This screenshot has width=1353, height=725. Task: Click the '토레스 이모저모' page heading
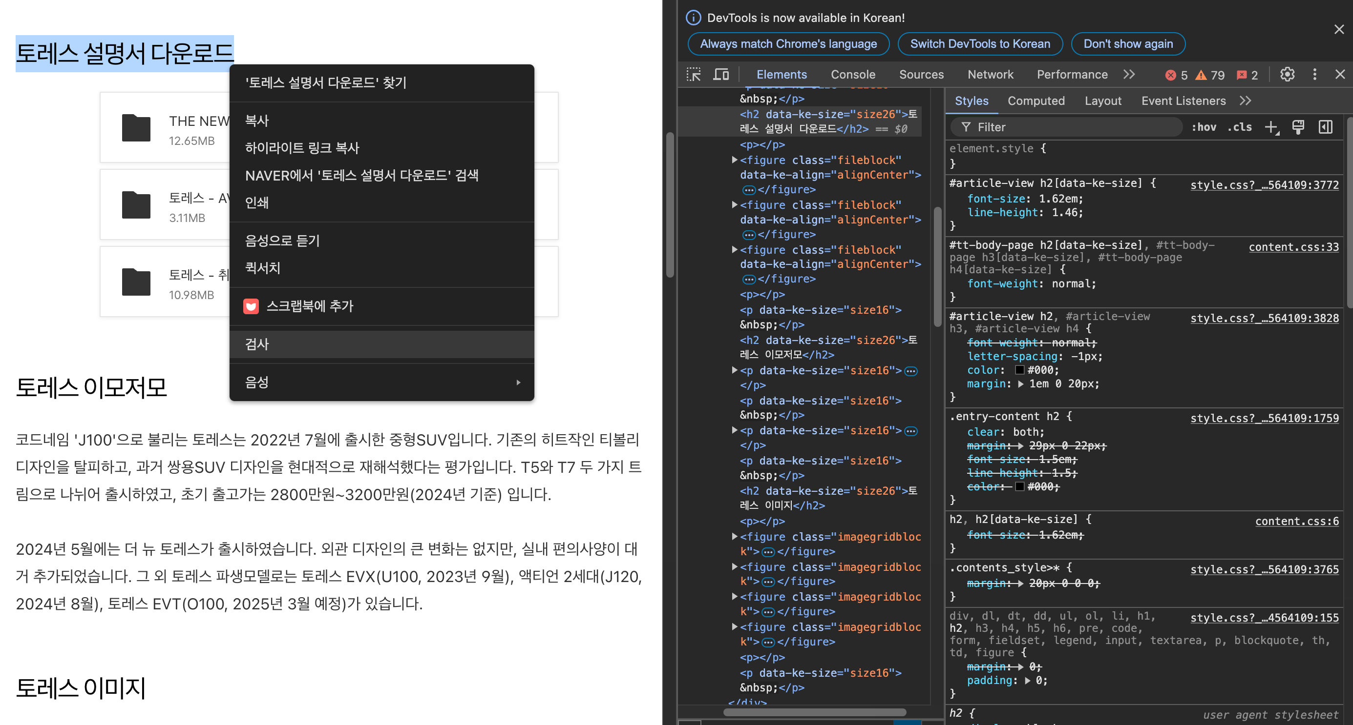[91, 388]
